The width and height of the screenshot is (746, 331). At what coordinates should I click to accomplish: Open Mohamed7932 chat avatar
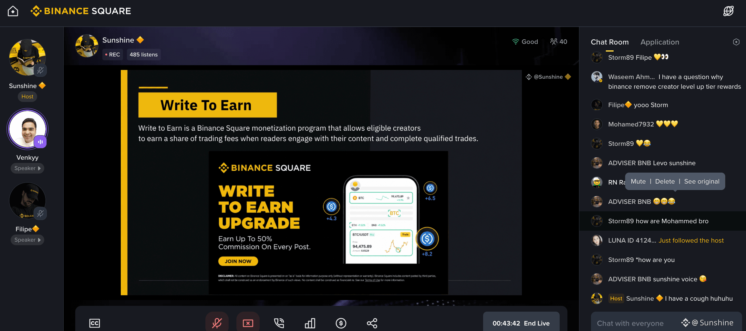click(597, 124)
